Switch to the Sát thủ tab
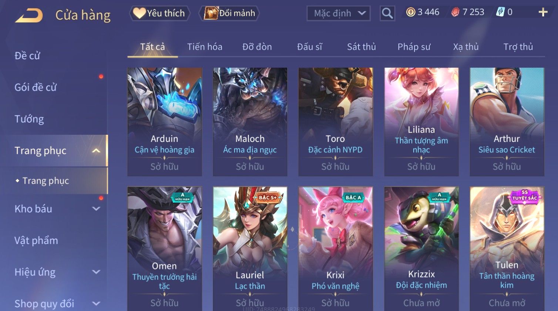The image size is (558, 311). pos(361,47)
